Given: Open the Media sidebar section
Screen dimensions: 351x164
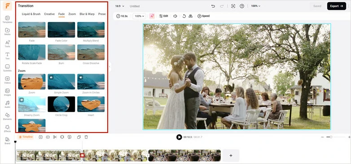Looking at the screenshot, I should click(7, 31).
